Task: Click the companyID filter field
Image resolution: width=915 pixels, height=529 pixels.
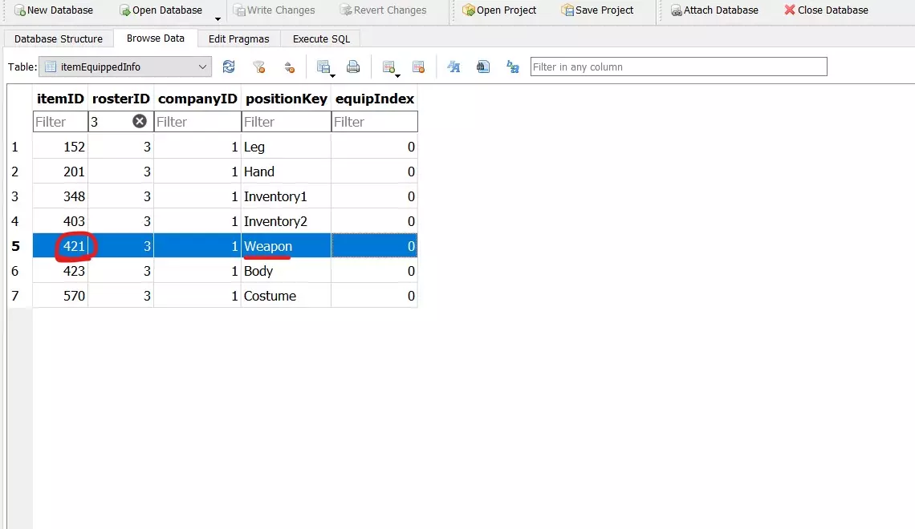Action: (197, 122)
